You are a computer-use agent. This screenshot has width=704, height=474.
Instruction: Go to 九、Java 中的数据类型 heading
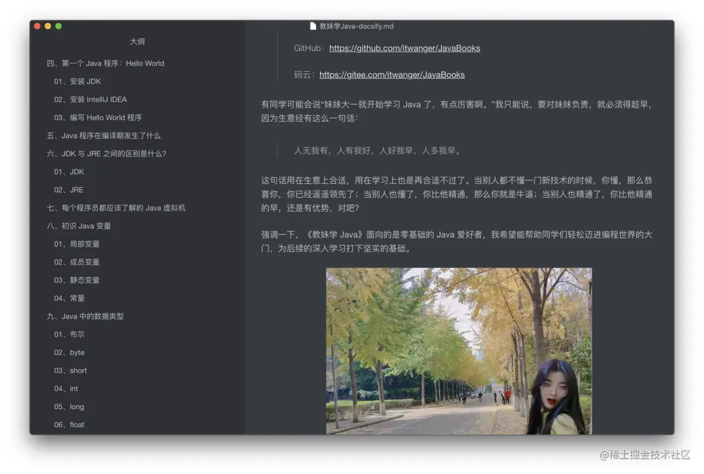pyautogui.click(x=85, y=316)
